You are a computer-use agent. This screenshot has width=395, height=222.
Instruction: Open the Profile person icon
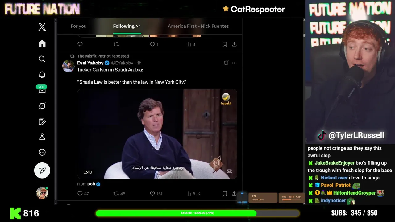(42, 137)
